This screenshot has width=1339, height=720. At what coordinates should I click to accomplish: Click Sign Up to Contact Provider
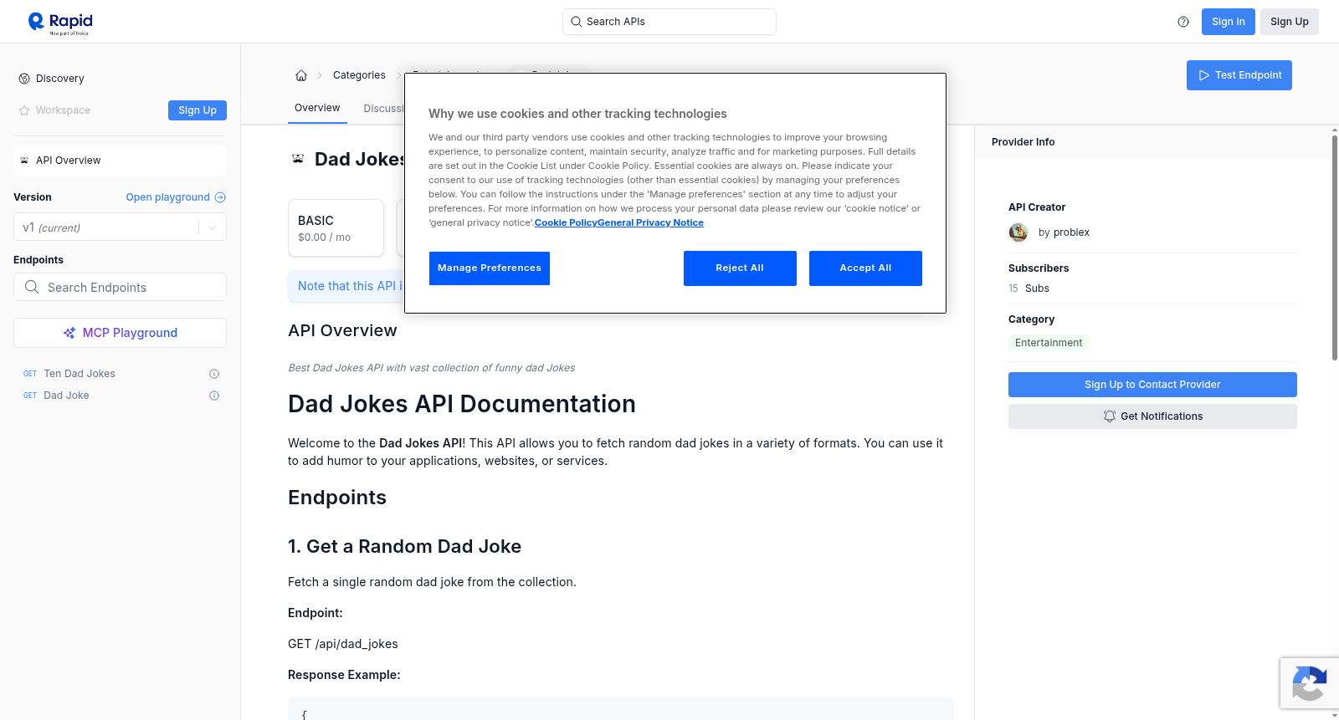coord(1152,385)
